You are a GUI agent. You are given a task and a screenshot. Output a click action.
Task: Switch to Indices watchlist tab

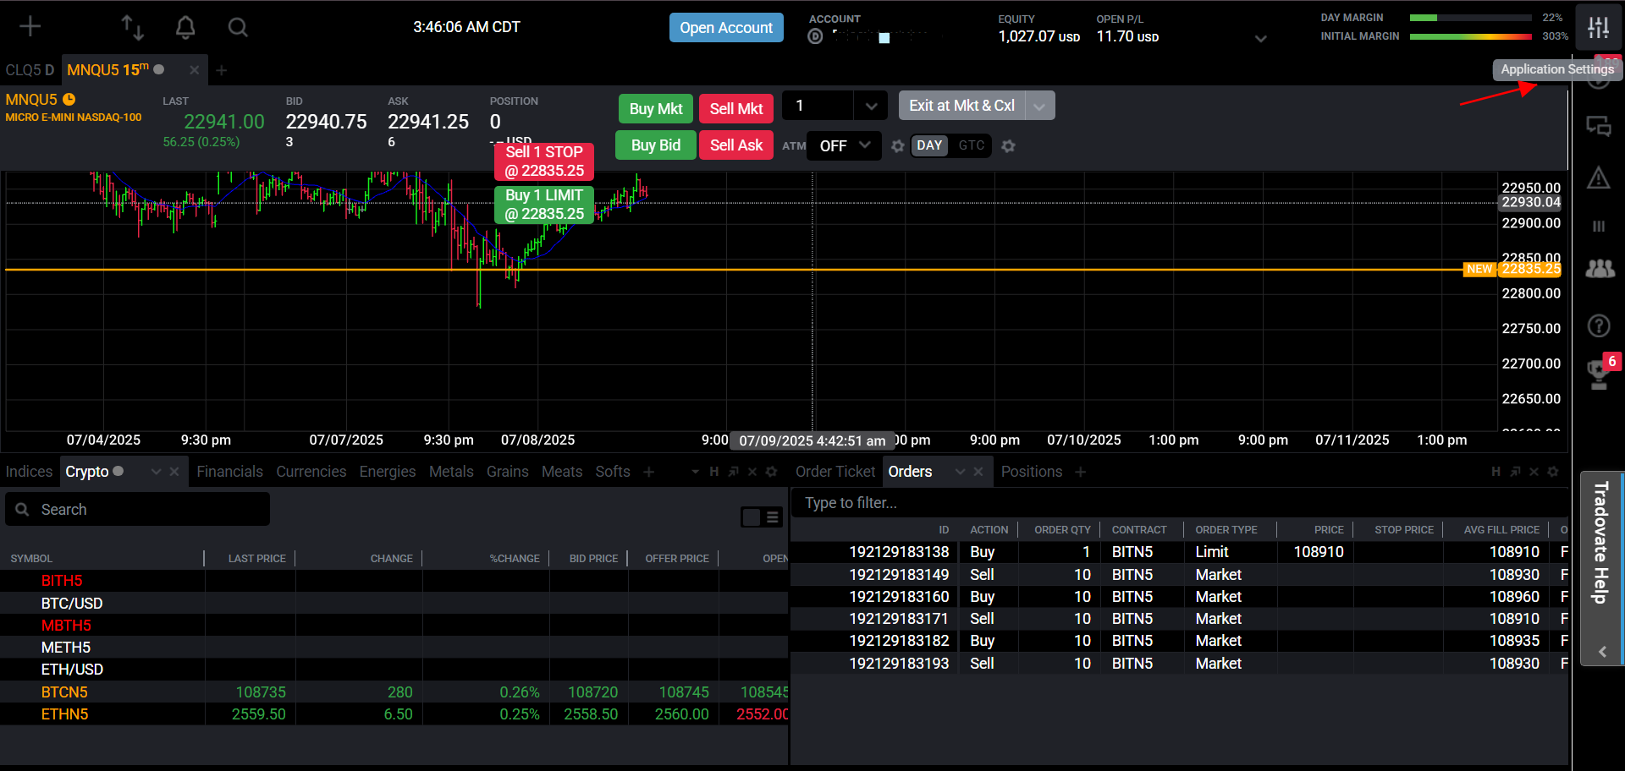(29, 472)
